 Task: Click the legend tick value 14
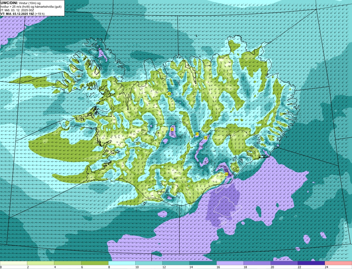tap(191, 267)
